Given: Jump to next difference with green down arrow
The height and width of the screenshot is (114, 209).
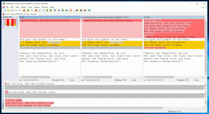Looking at the screenshot, I should pos(28,10).
